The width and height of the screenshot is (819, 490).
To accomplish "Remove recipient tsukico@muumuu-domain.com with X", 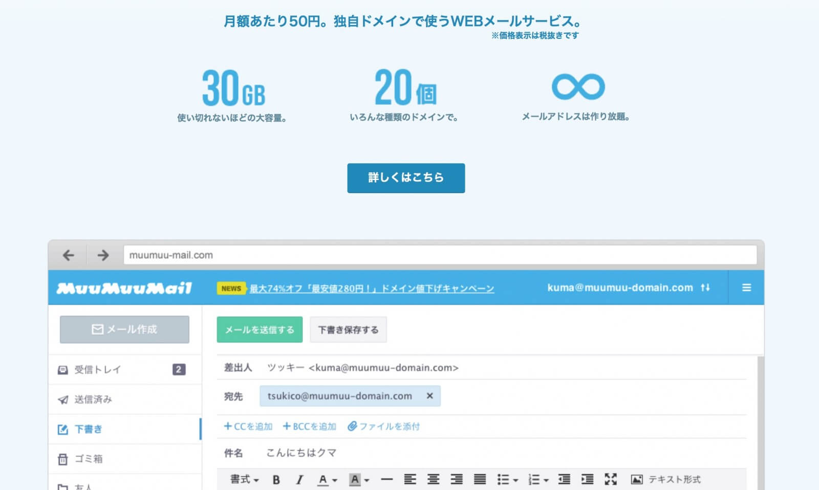I will pyautogui.click(x=430, y=396).
